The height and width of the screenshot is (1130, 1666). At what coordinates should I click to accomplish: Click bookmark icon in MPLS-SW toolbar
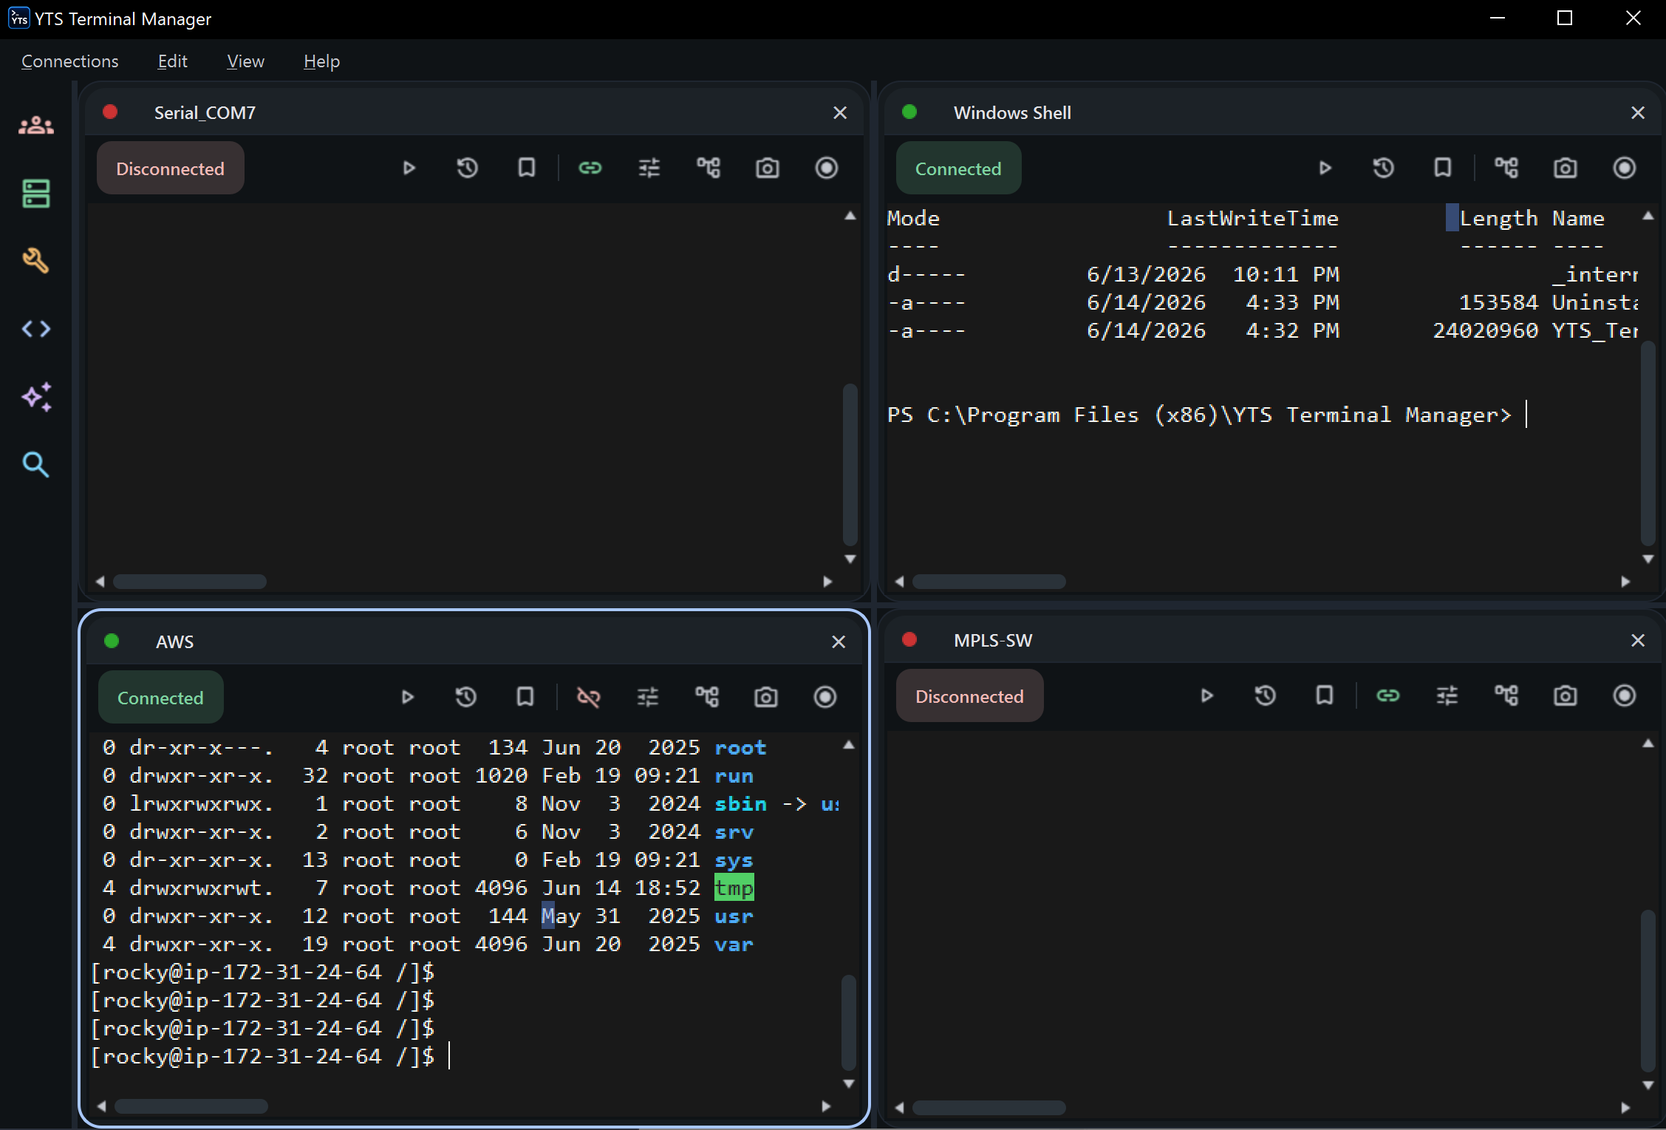click(x=1324, y=695)
